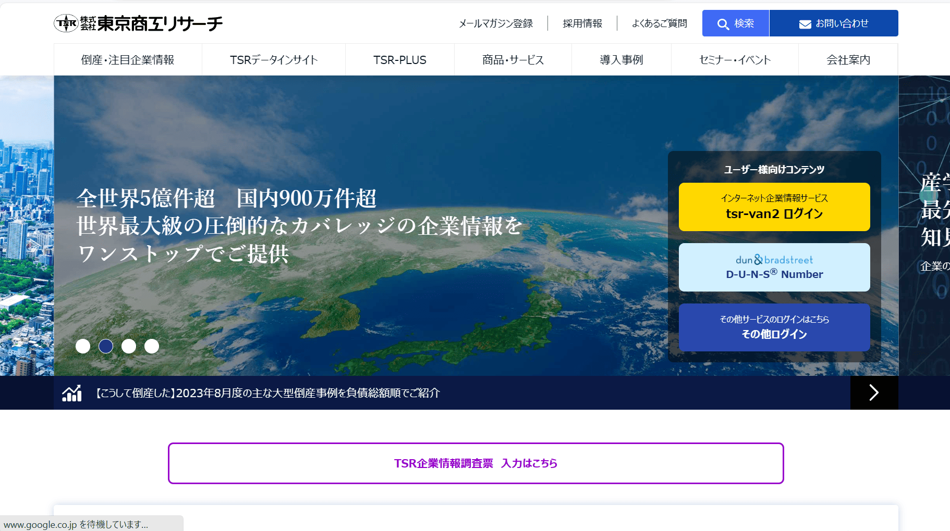Select first carousel slide dot

point(83,346)
